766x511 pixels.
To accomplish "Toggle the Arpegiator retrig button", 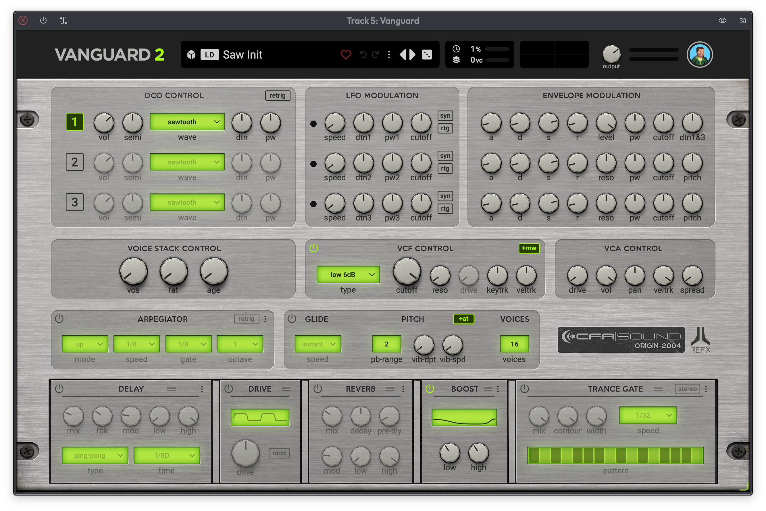I will click(247, 318).
